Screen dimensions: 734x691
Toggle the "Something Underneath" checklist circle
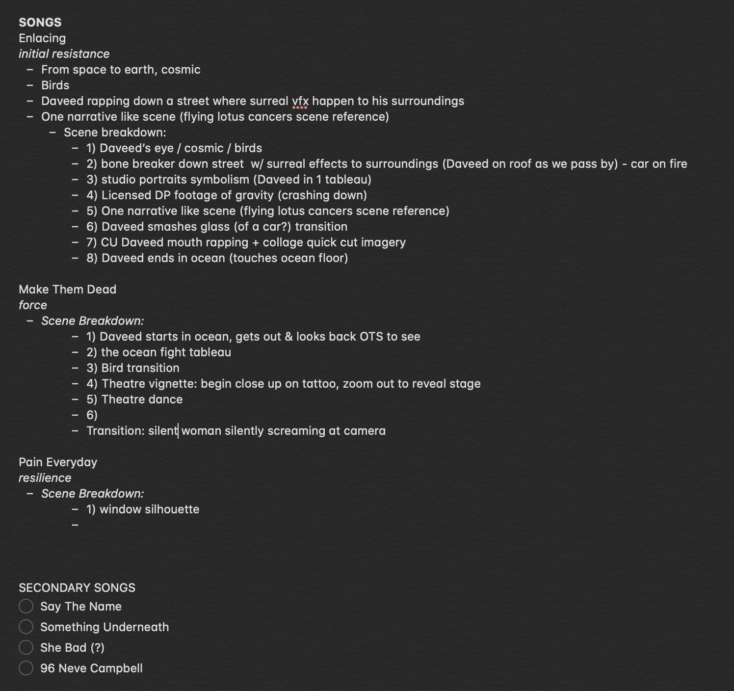[26, 627]
